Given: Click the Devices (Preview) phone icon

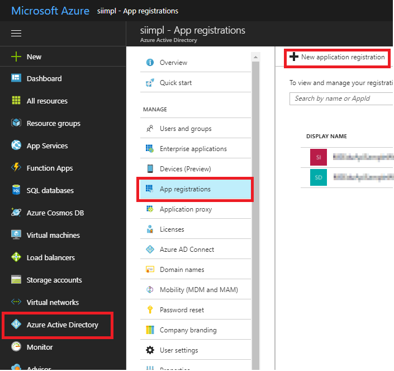Looking at the screenshot, I should (x=150, y=168).
